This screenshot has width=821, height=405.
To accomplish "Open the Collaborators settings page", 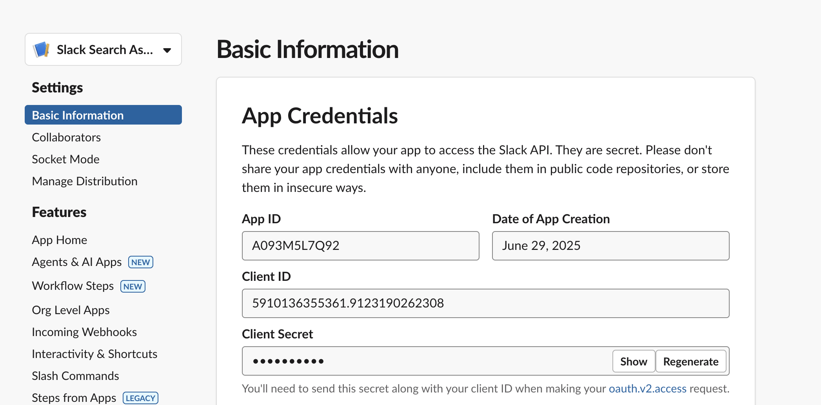I will (66, 137).
